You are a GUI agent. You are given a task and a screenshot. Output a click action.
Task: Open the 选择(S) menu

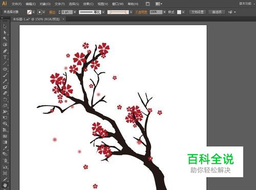(74, 4)
